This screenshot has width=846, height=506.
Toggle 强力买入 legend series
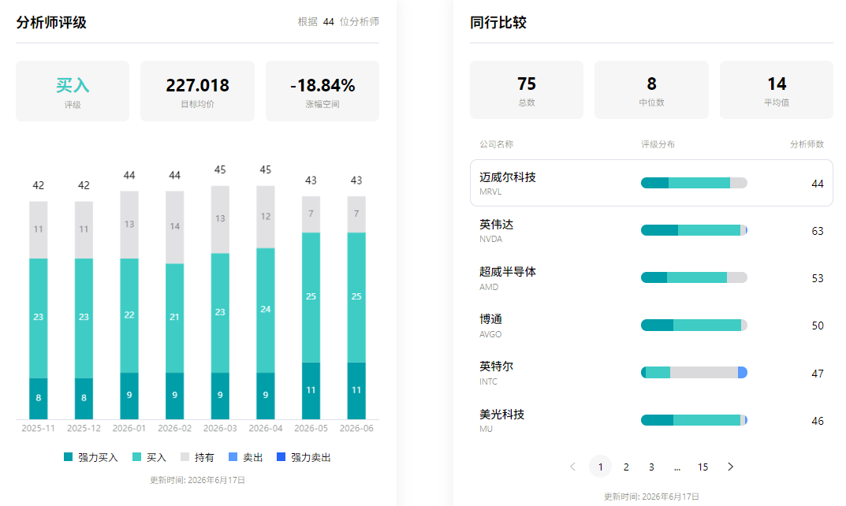(x=91, y=457)
